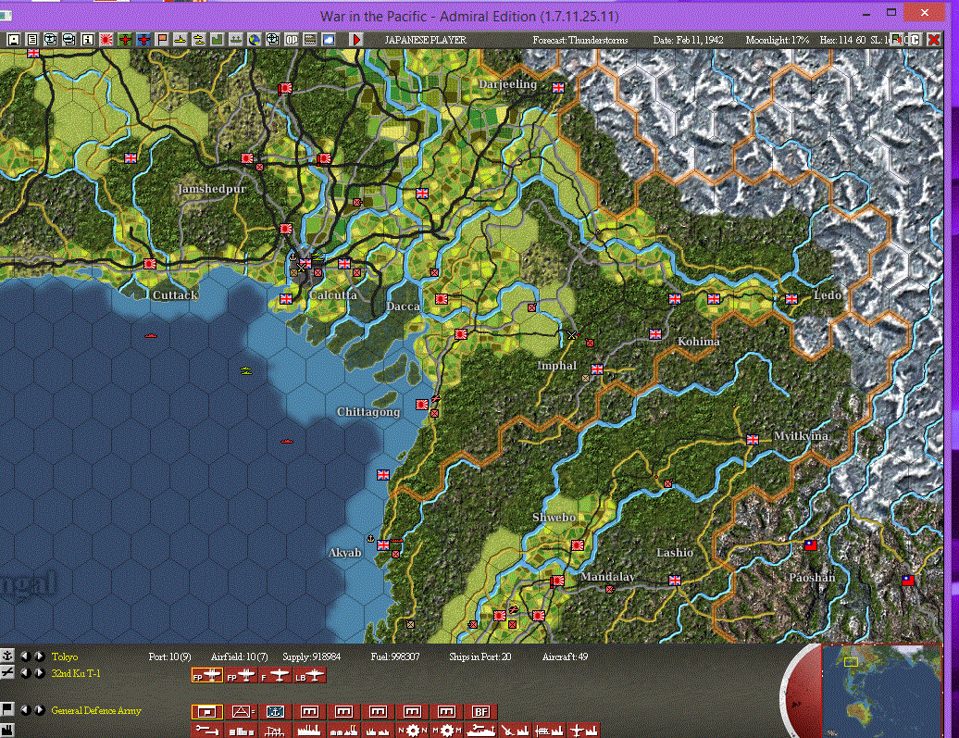The image size is (959, 738).
Task: Click the green flag icon near top right
Action: coord(896,40)
